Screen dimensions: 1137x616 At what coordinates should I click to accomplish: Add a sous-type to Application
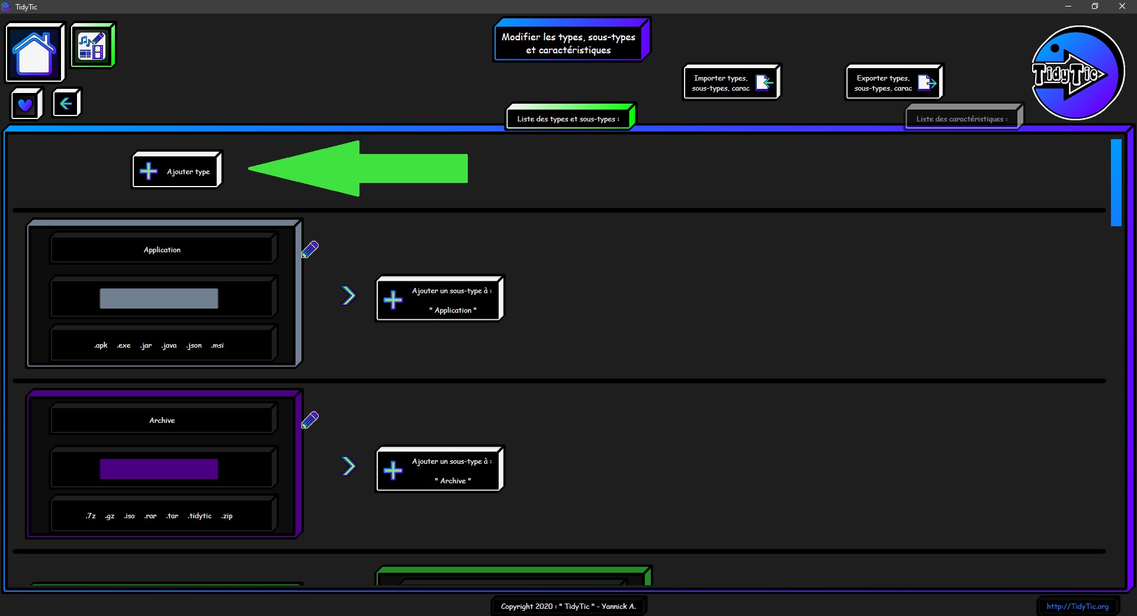coord(440,299)
